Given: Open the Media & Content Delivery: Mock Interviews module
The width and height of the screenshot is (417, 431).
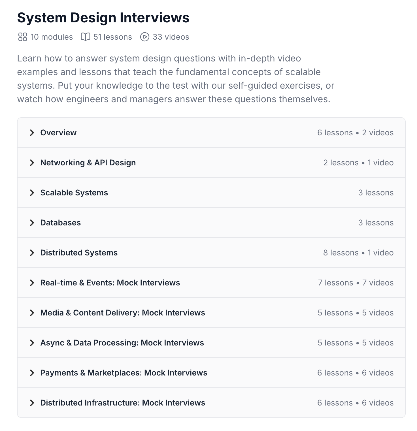Looking at the screenshot, I should [x=123, y=313].
